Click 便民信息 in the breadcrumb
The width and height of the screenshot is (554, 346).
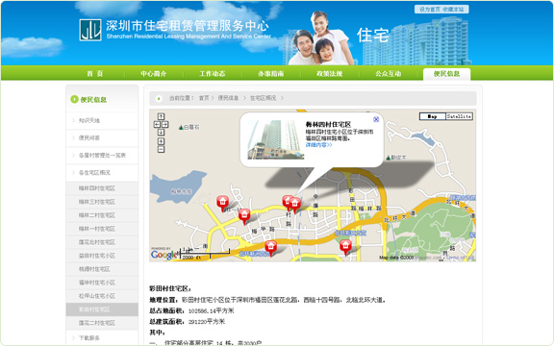tap(228, 98)
